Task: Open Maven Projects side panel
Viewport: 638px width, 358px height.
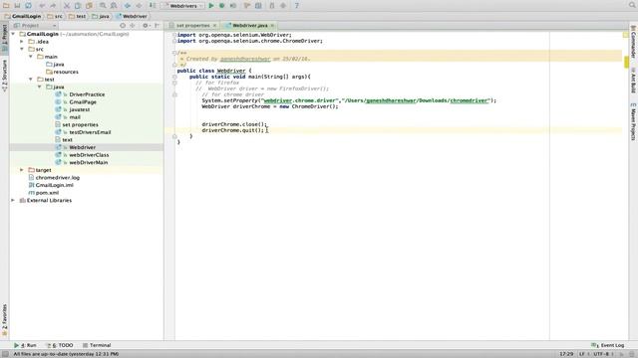Action: pos(633,121)
